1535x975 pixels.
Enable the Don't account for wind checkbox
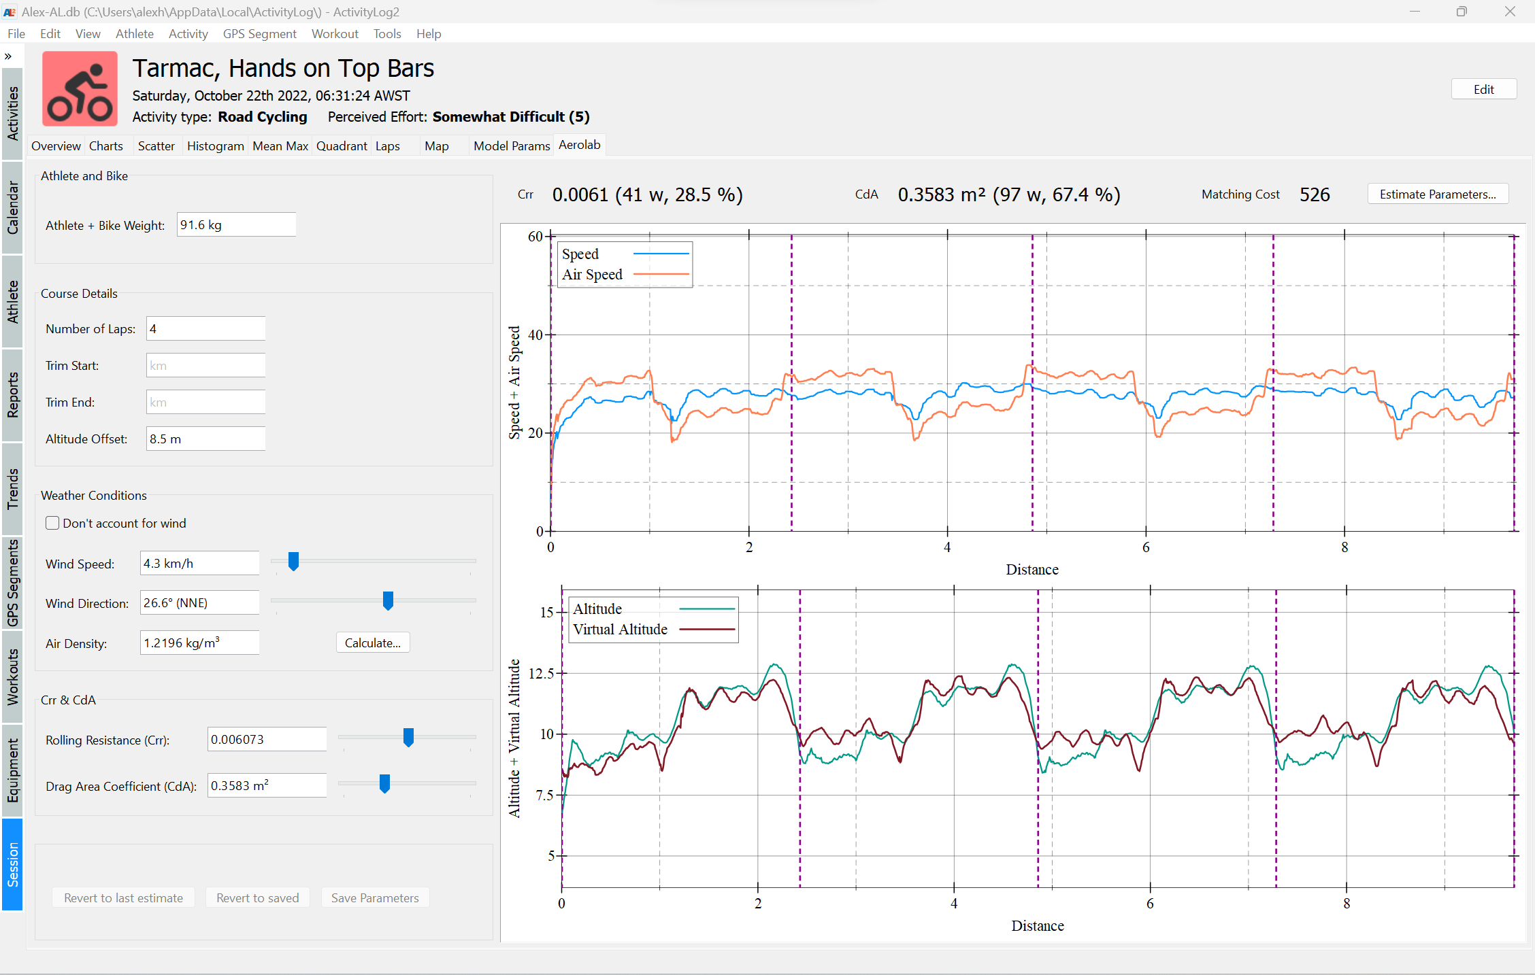point(52,522)
